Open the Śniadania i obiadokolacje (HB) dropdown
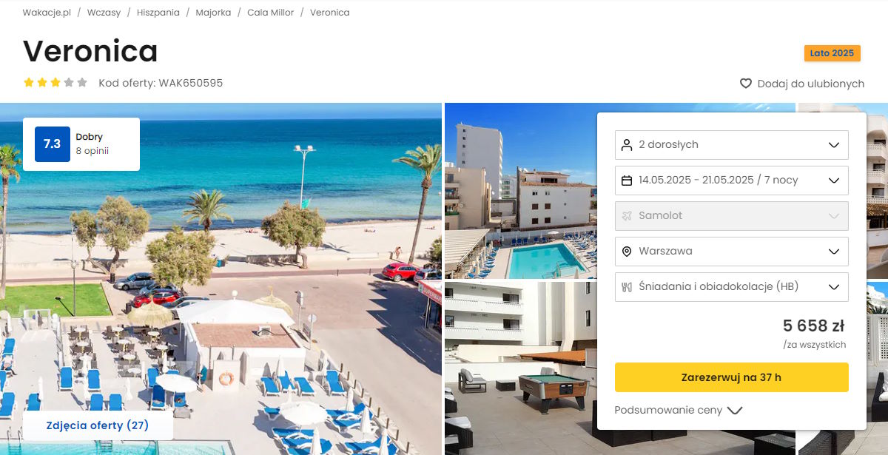 click(x=732, y=287)
